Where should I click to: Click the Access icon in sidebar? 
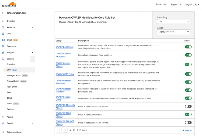click(x=3, y=117)
